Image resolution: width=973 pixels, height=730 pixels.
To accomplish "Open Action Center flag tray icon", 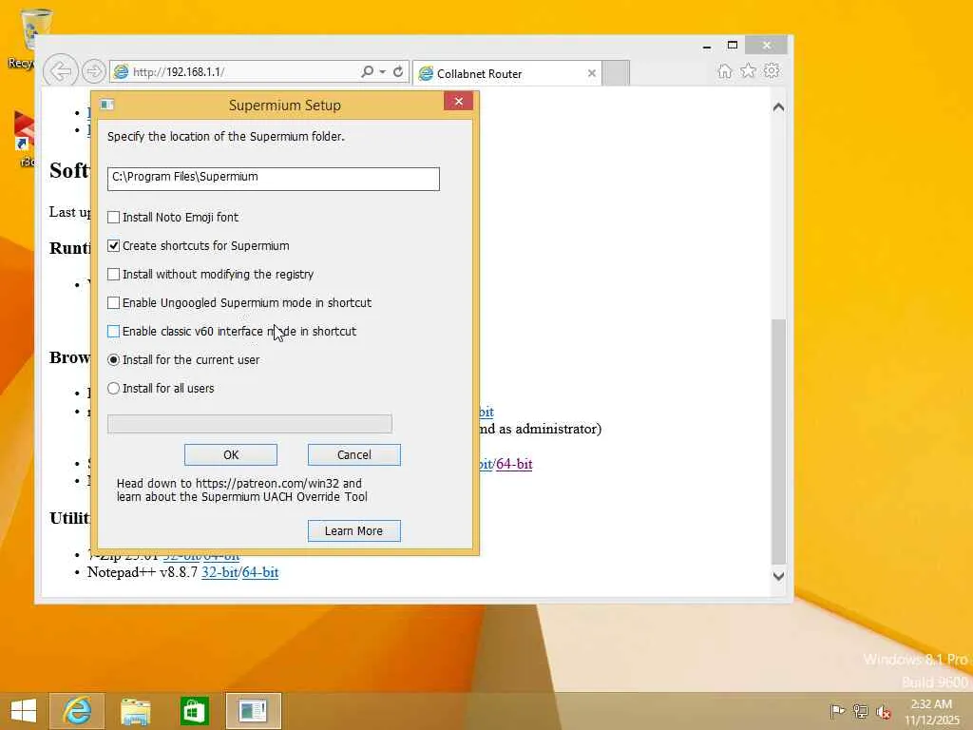I will point(837,711).
